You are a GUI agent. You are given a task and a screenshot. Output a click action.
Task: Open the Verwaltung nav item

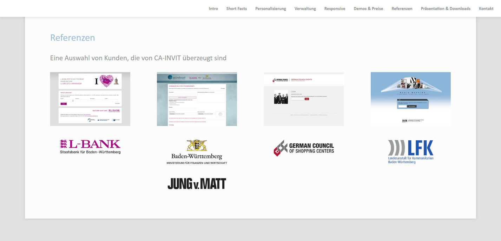coord(305,8)
